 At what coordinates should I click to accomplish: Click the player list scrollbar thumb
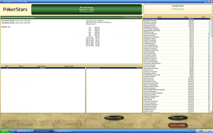[211, 28]
